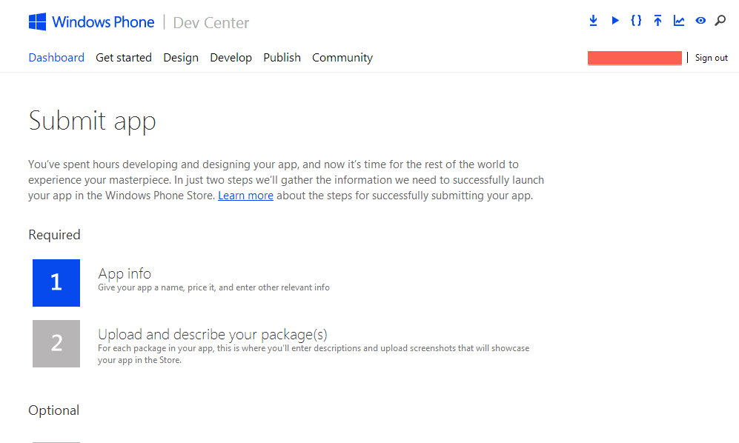Navigate to the Community section
The height and width of the screenshot is (443, 739).
pos(342,58)
